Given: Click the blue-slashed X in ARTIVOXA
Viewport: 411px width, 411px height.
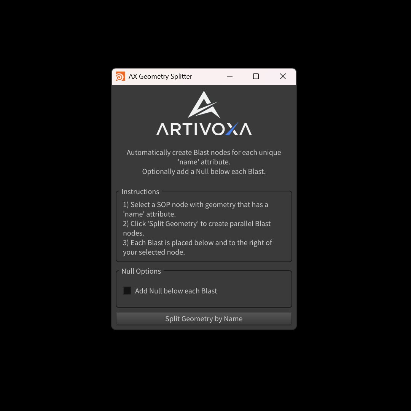Looking at the screenshot, I should click(x=232, y=129).
